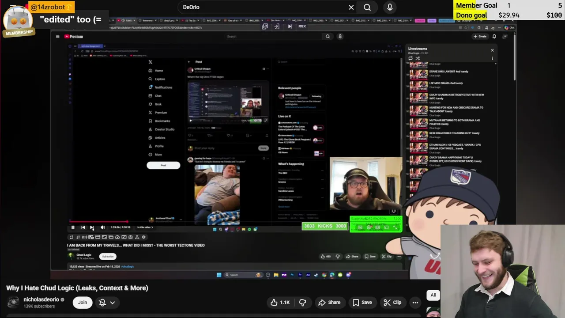Click the Create button in inner YouTube

click(480, 37)
